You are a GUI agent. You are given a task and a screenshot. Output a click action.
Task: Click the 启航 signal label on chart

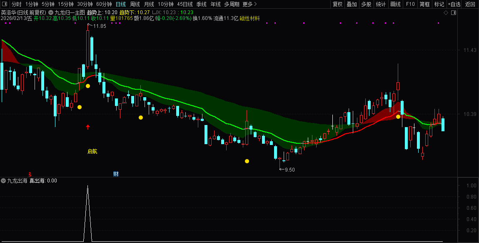point(92,151)
